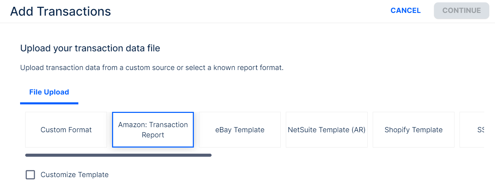Click the description text about custom source
This screenshot has height=188, width=495.
pos(152,68)
